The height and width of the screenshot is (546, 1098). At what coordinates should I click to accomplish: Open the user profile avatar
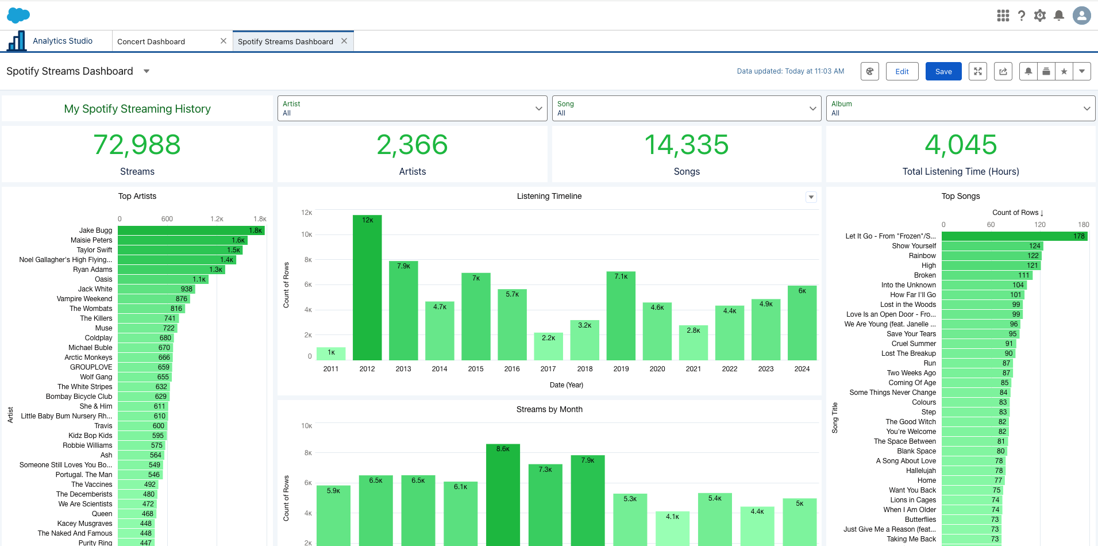1081,16
